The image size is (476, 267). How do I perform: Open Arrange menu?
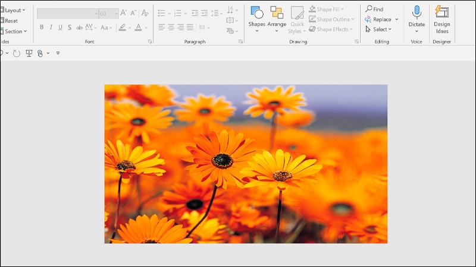click(x=277, y=19)
